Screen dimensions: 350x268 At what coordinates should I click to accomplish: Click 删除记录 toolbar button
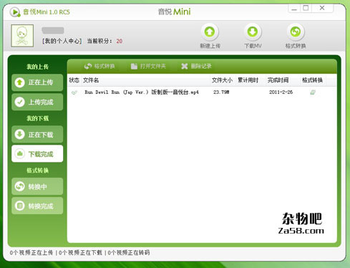196,66
